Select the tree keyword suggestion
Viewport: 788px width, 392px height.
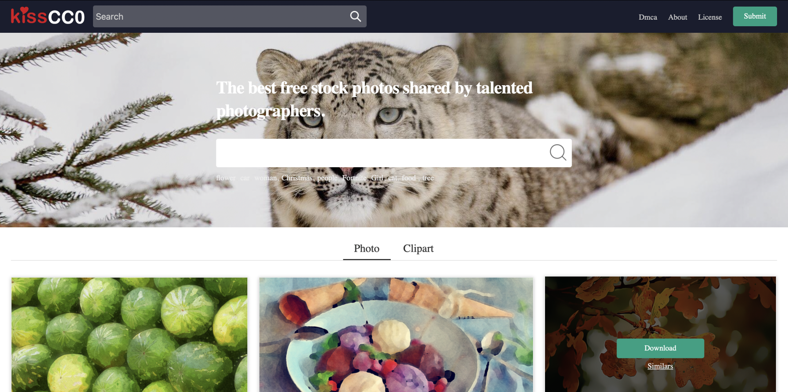click(428, 178)
